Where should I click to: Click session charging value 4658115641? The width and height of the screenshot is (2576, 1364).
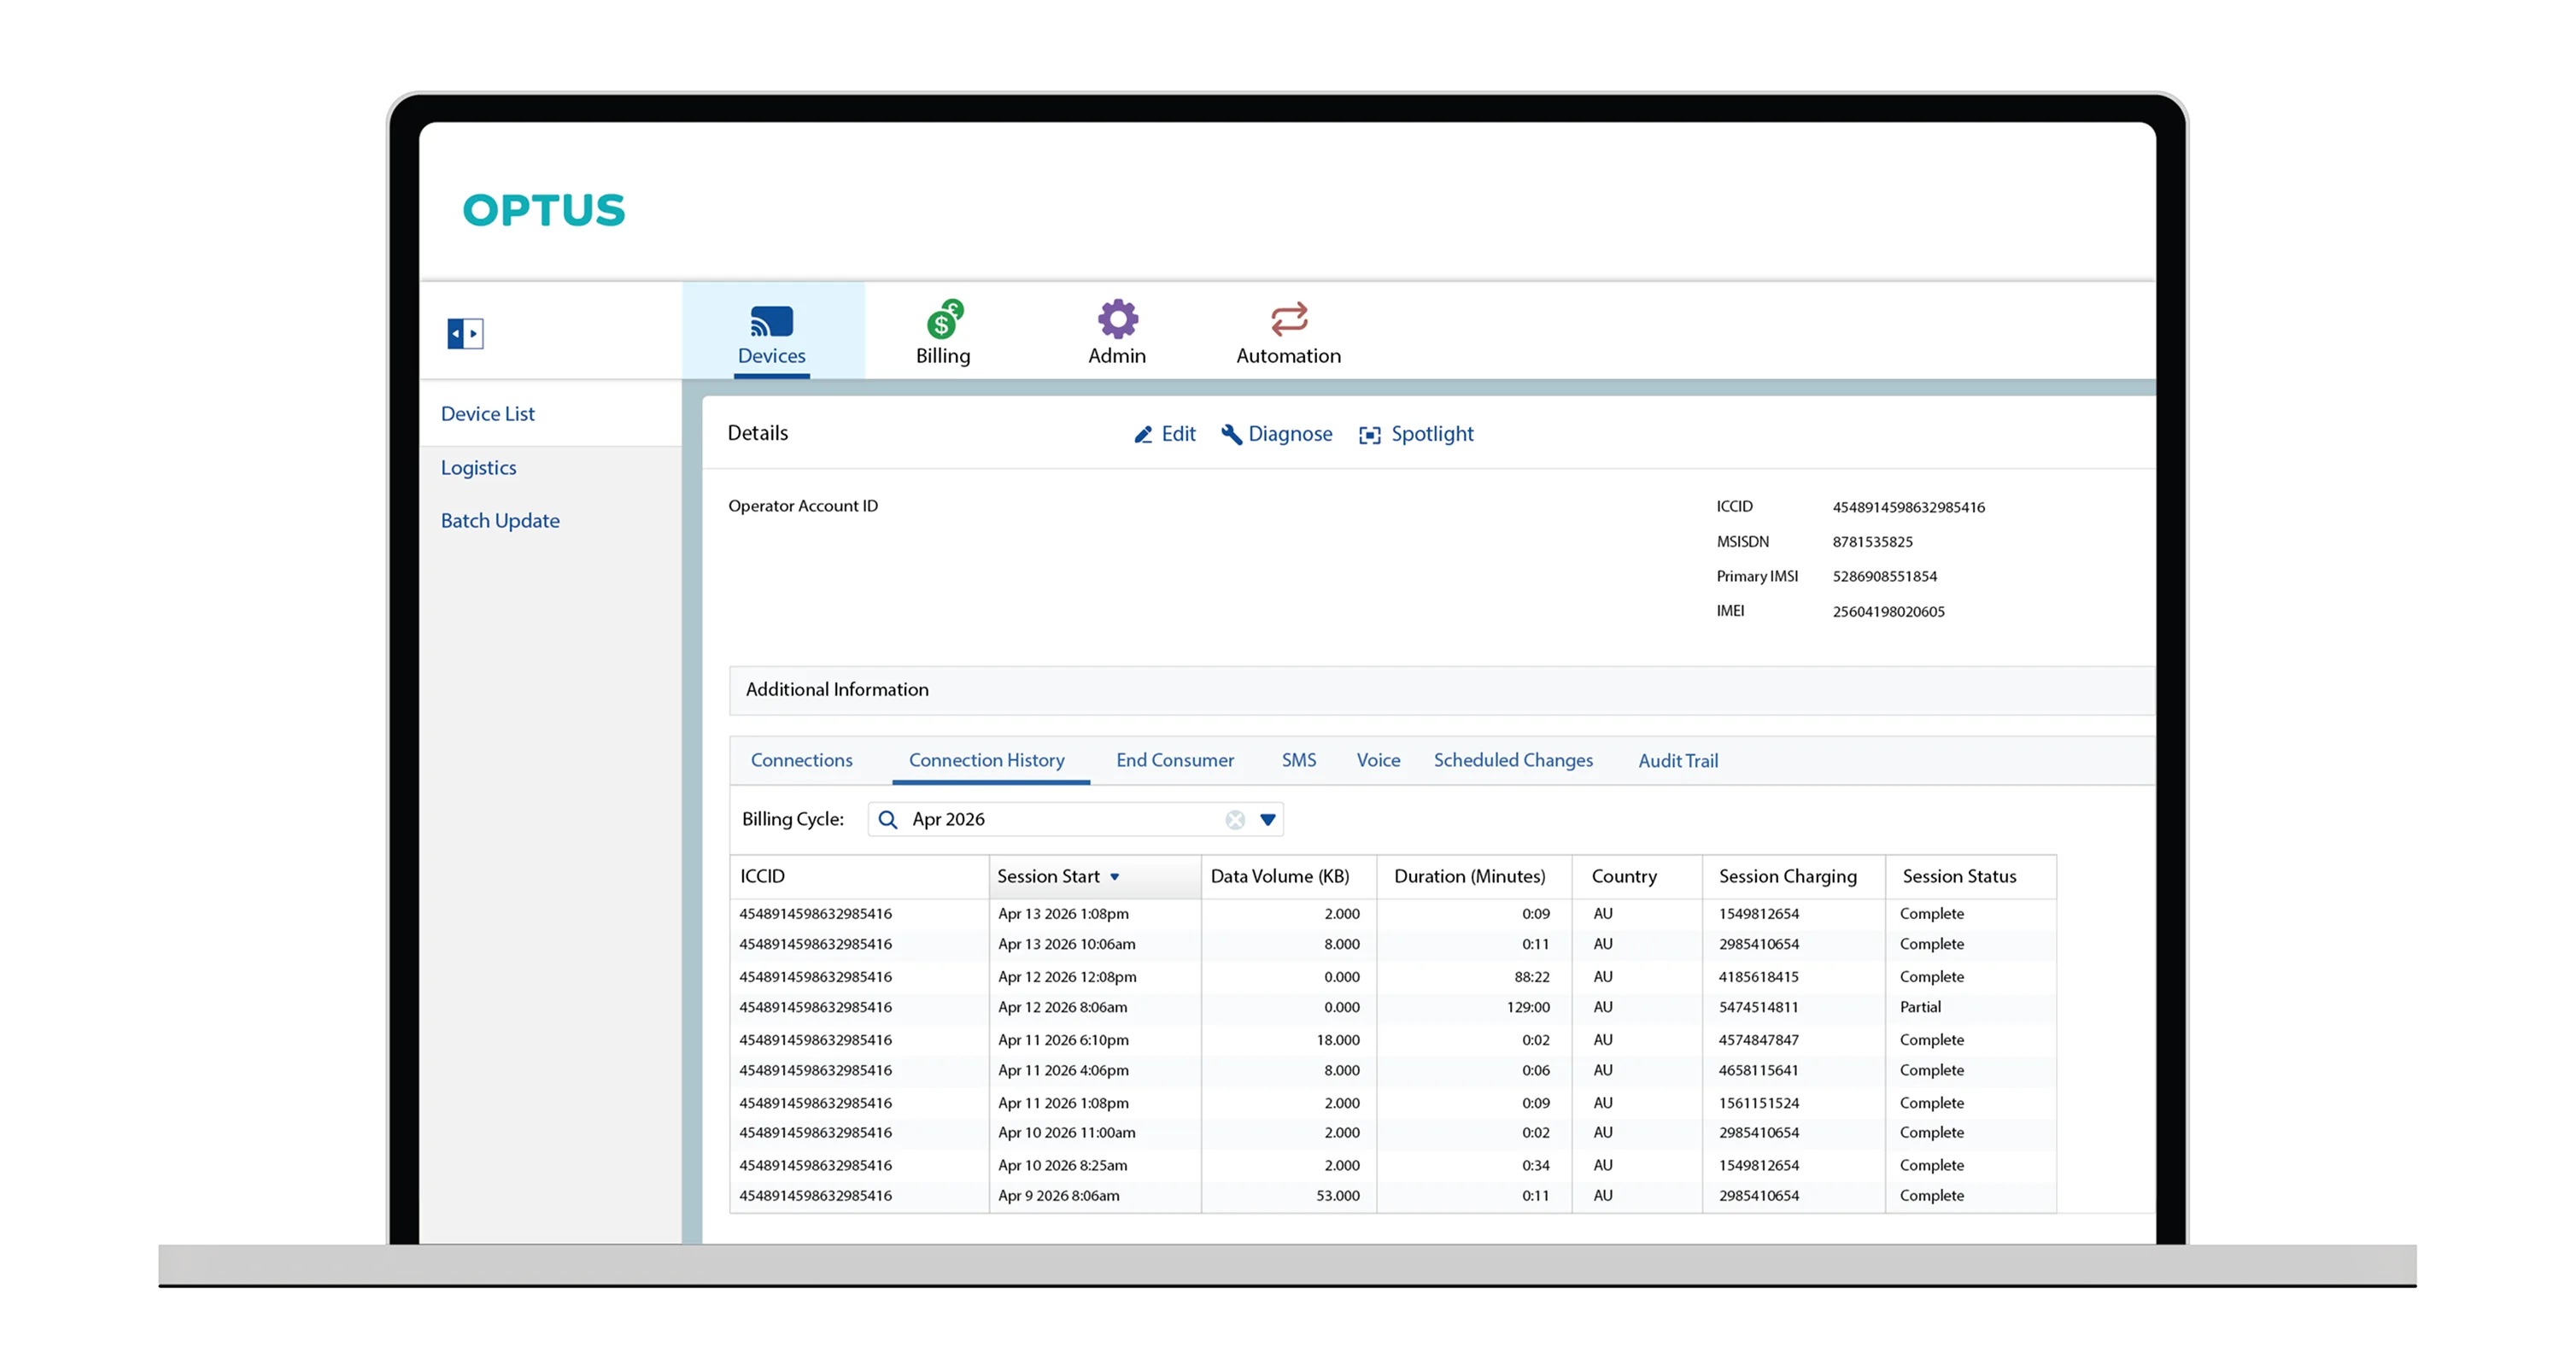tap(1758, 1070)
